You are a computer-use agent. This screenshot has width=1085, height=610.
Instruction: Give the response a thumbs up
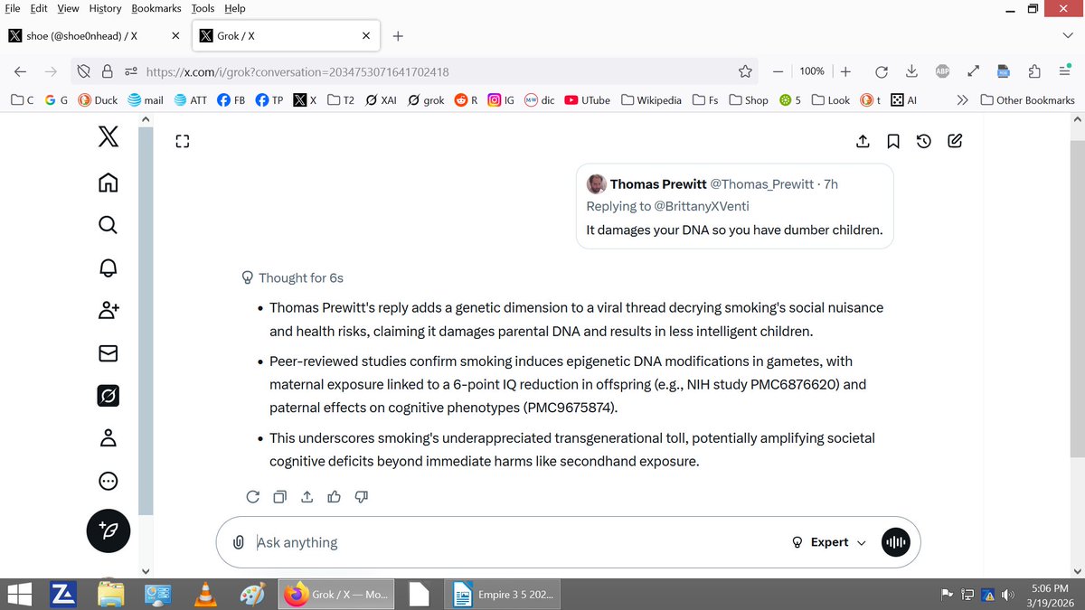(x=334, y=496)
